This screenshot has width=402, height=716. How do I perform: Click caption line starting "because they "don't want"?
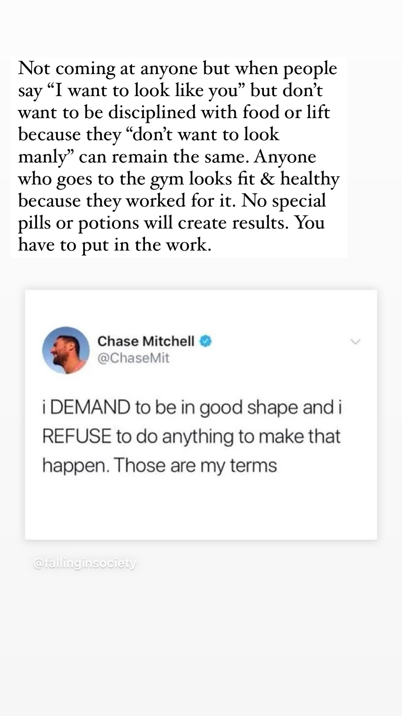tap(148, 134)
